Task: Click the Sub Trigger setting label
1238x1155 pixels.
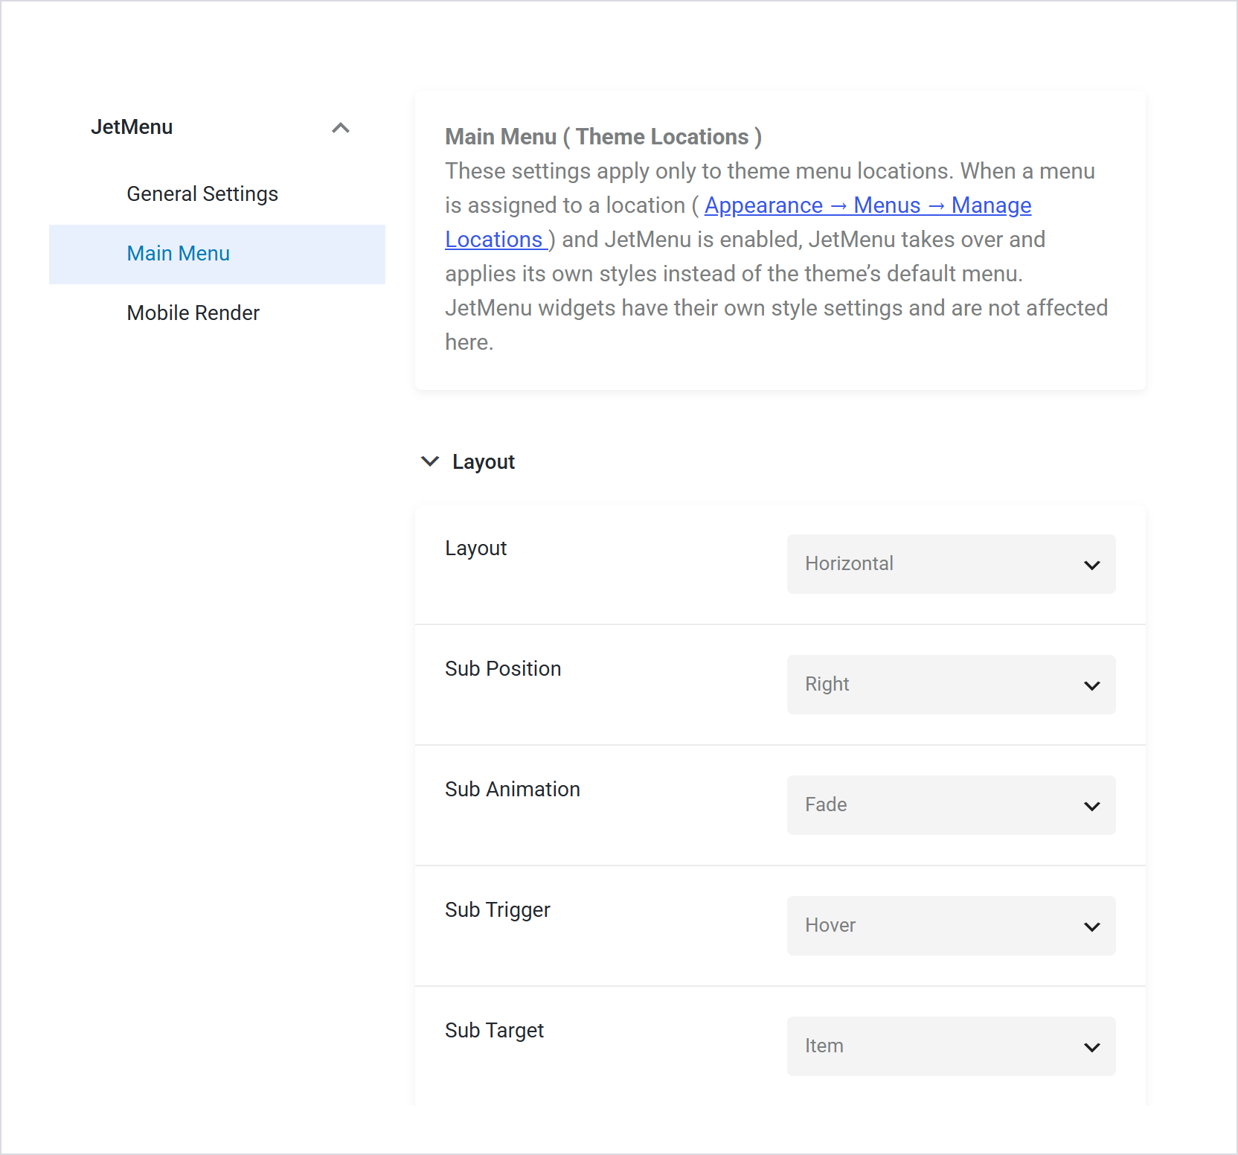Action: pos(498,910)
